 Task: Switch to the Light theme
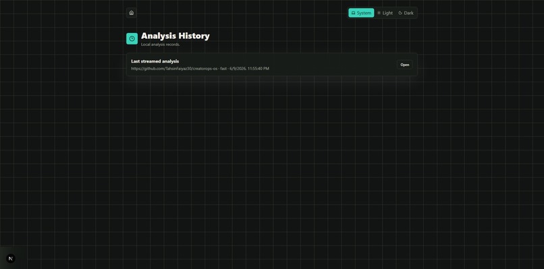coord(385,13)
